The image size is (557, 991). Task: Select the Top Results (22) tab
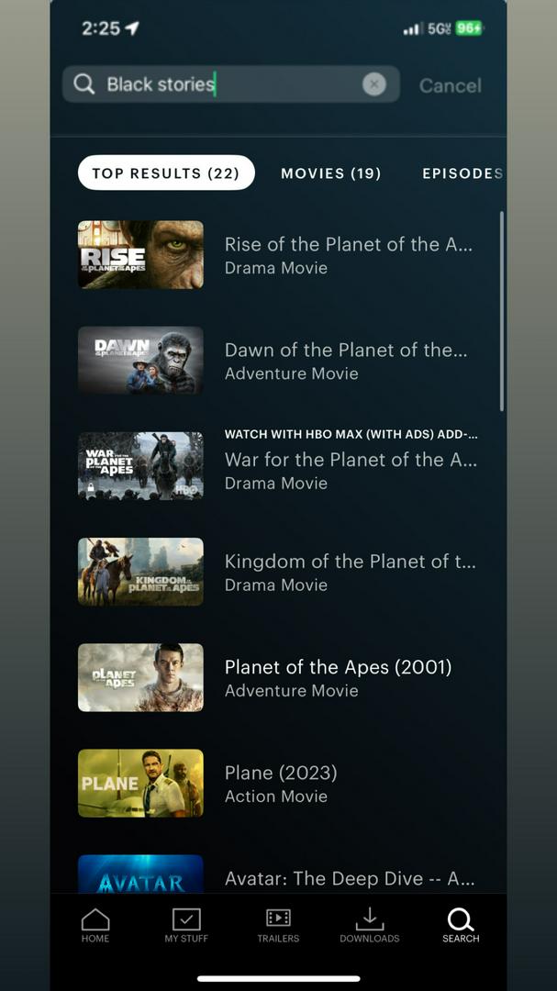pyautogui.click(x=166, y=173)
